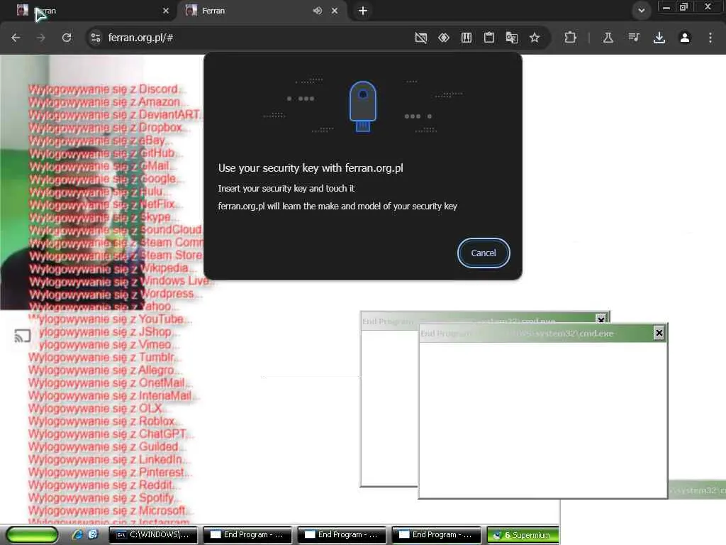
Task: Click the second quick launch icon
Action: 93,534
